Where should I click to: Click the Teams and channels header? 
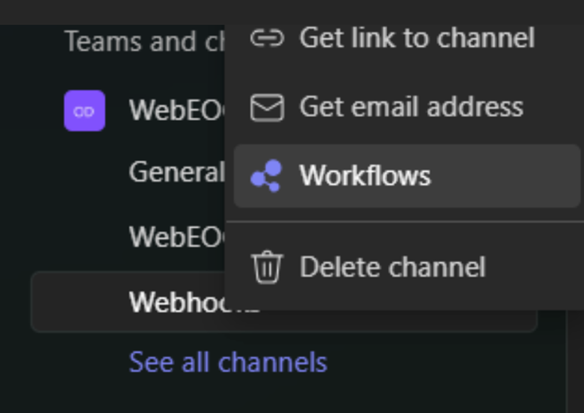[142, 42]
